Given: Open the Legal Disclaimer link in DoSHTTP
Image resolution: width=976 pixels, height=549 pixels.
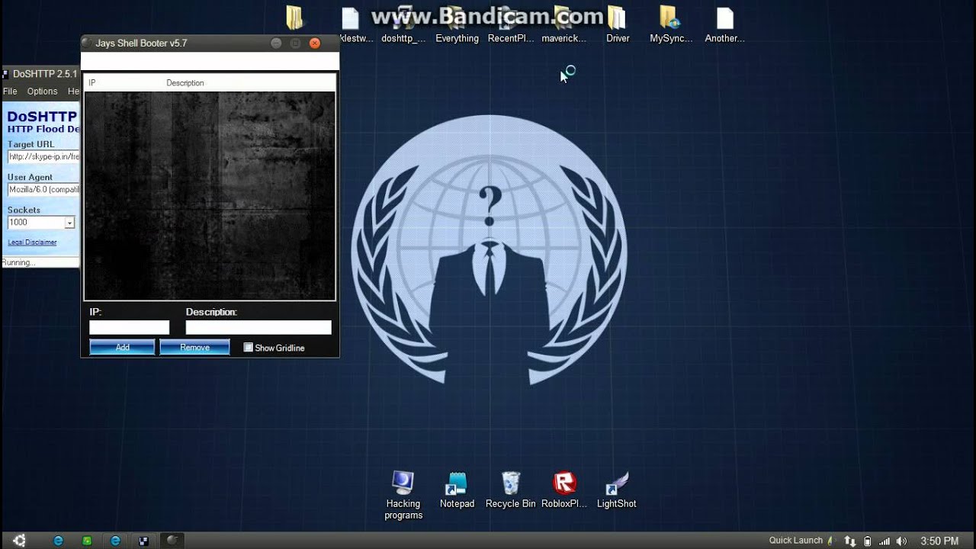Looking at the screenshot, I should pos(32,242).
